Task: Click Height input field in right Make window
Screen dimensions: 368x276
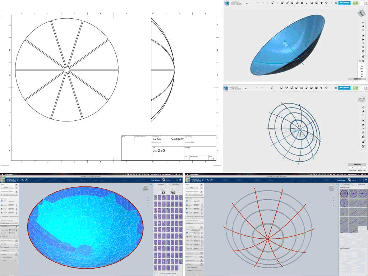Action: coord(197,205)
